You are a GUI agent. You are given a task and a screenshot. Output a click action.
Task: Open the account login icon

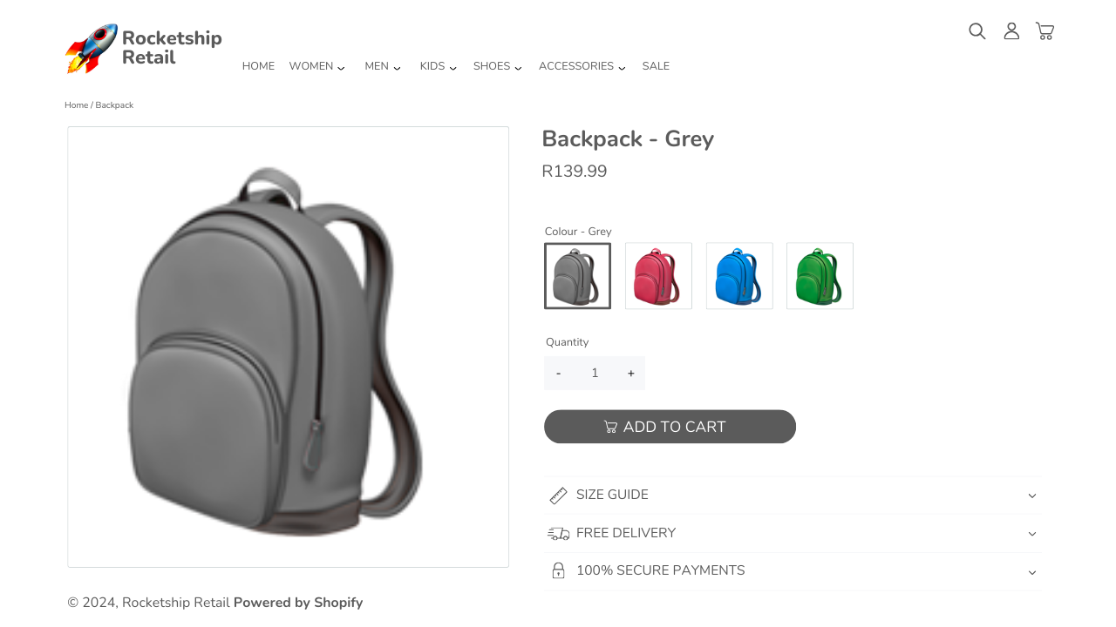pyautogui.click(x=1011, y=31)
